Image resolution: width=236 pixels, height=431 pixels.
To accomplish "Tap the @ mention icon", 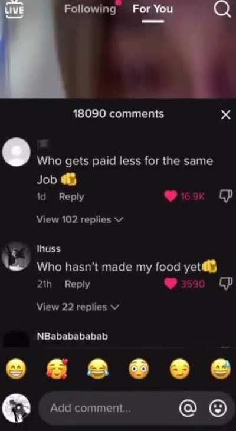I will coord(188,408).
